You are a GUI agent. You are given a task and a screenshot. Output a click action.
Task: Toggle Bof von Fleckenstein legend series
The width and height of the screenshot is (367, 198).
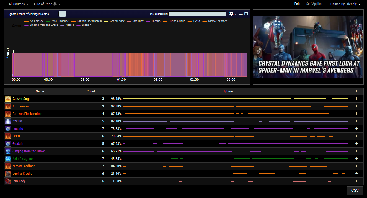point(86,21)
